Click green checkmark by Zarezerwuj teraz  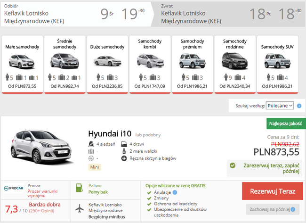click(x=233, y=165)
